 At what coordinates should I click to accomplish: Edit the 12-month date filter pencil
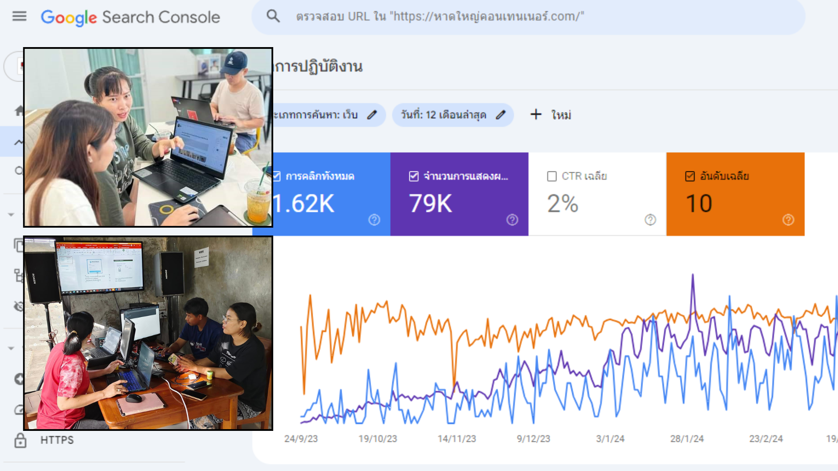501,115
